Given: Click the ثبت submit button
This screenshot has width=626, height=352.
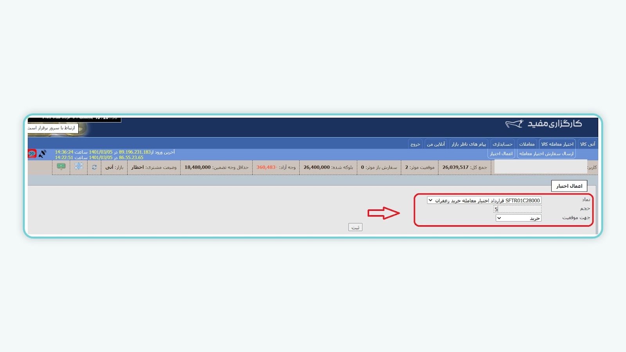Looking at the screenshot, I should [x=355, y=227].
